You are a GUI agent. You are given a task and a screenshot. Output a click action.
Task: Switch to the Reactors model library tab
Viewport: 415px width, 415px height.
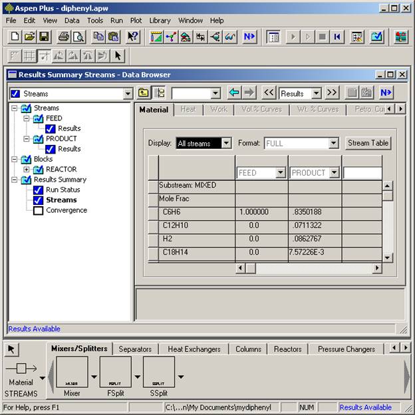[287, 349]
